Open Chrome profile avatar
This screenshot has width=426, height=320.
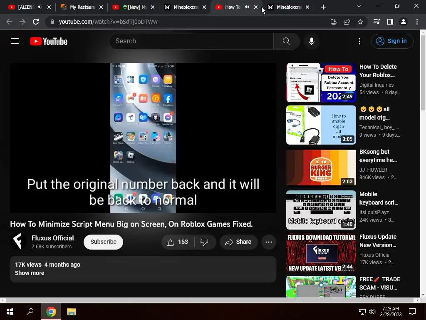tap(404, 22)
